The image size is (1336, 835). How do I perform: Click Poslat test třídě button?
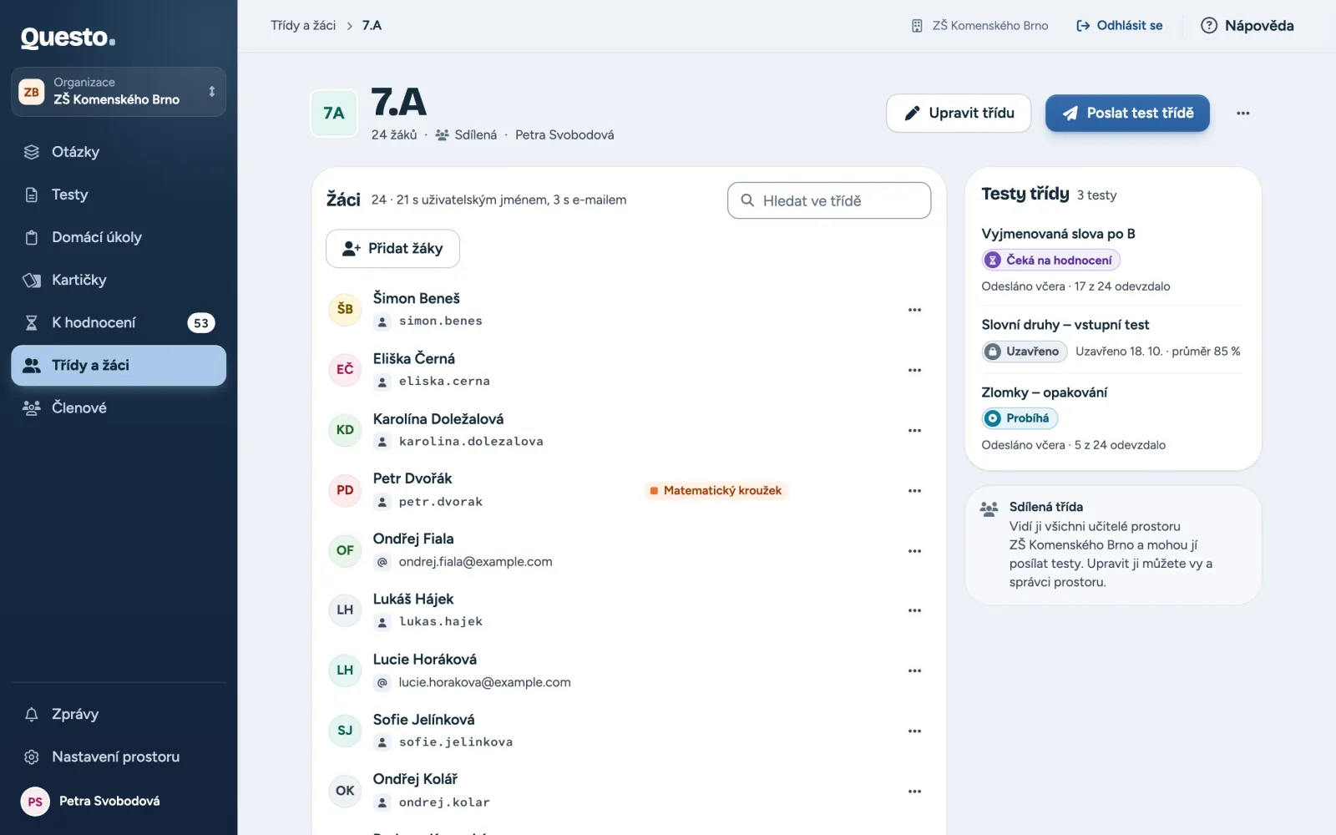click(x=1127, y=113)
